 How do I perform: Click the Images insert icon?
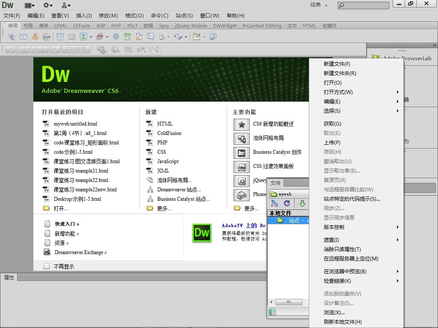[x=83, y=36]
